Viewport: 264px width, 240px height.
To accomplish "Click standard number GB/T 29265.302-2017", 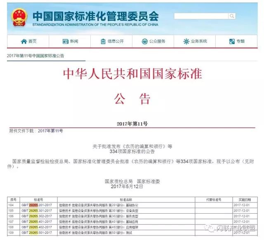I will (x=37, y=216).
